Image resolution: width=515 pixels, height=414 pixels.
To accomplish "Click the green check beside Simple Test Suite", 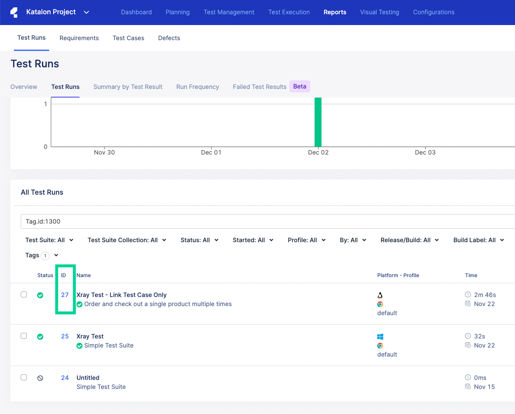I will point(79,346).
